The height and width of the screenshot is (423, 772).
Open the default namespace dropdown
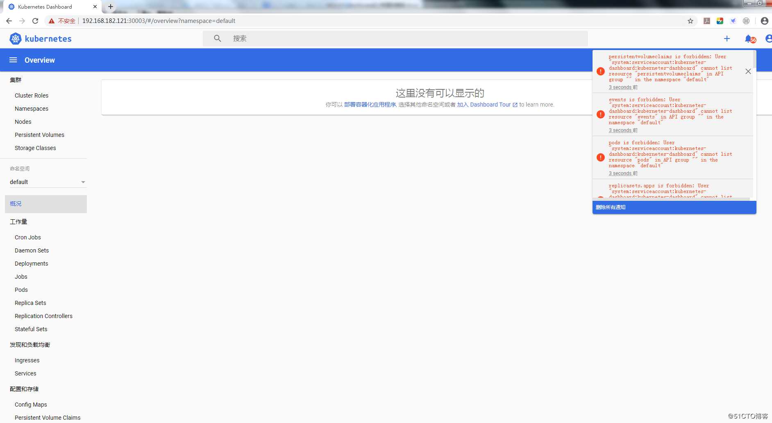pos(48,182)
